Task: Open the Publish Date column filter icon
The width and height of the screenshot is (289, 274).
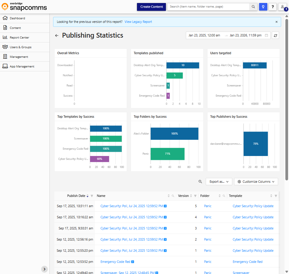Action: 92,196
